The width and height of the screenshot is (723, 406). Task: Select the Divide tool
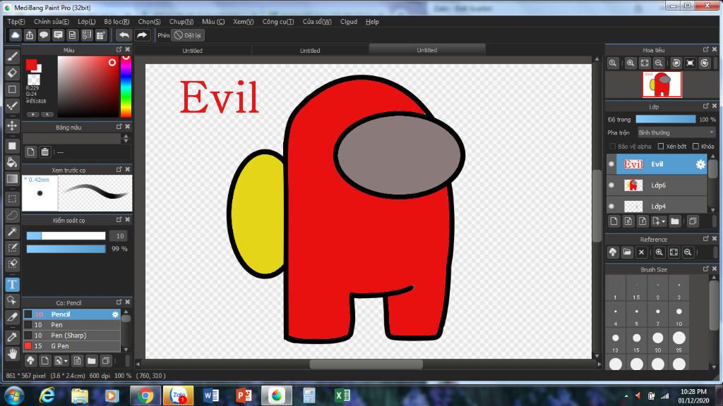pyautogui.click(x=13, y=317)
